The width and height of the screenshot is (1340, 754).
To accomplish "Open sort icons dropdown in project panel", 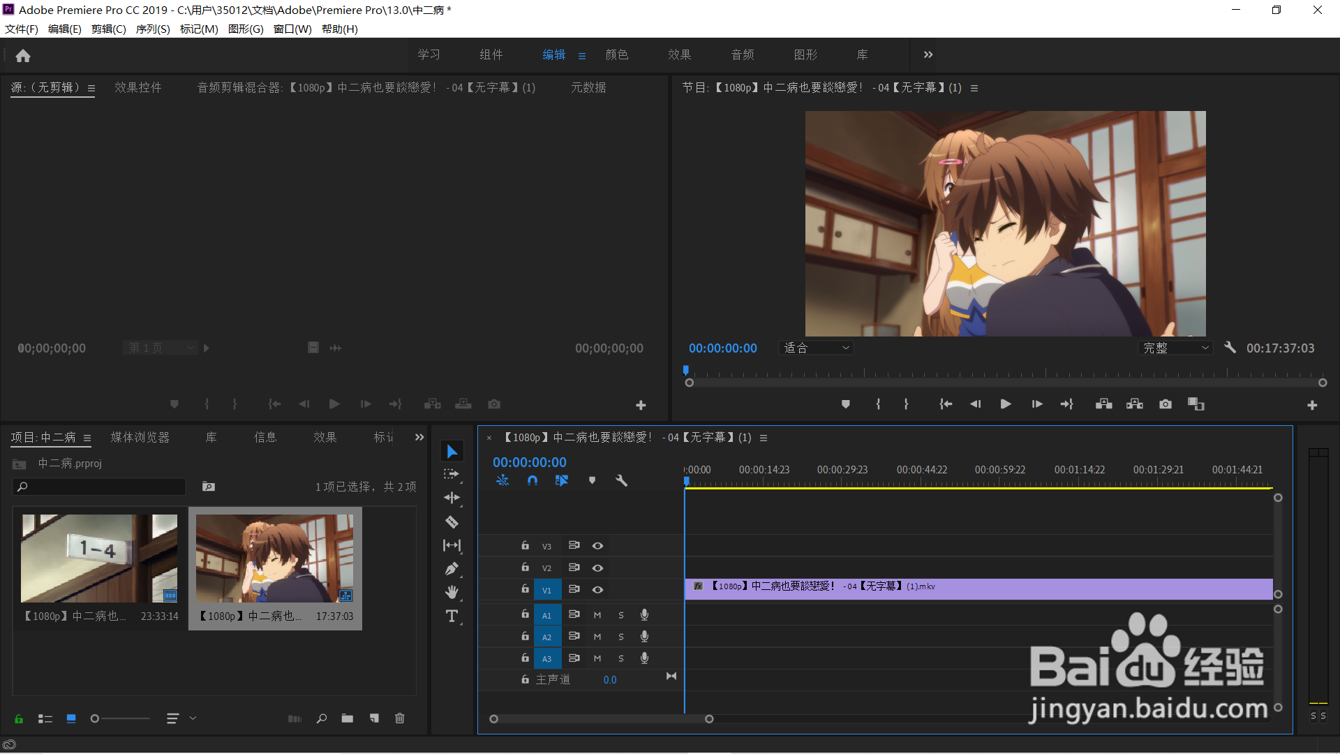I will [x=181, y=718].
